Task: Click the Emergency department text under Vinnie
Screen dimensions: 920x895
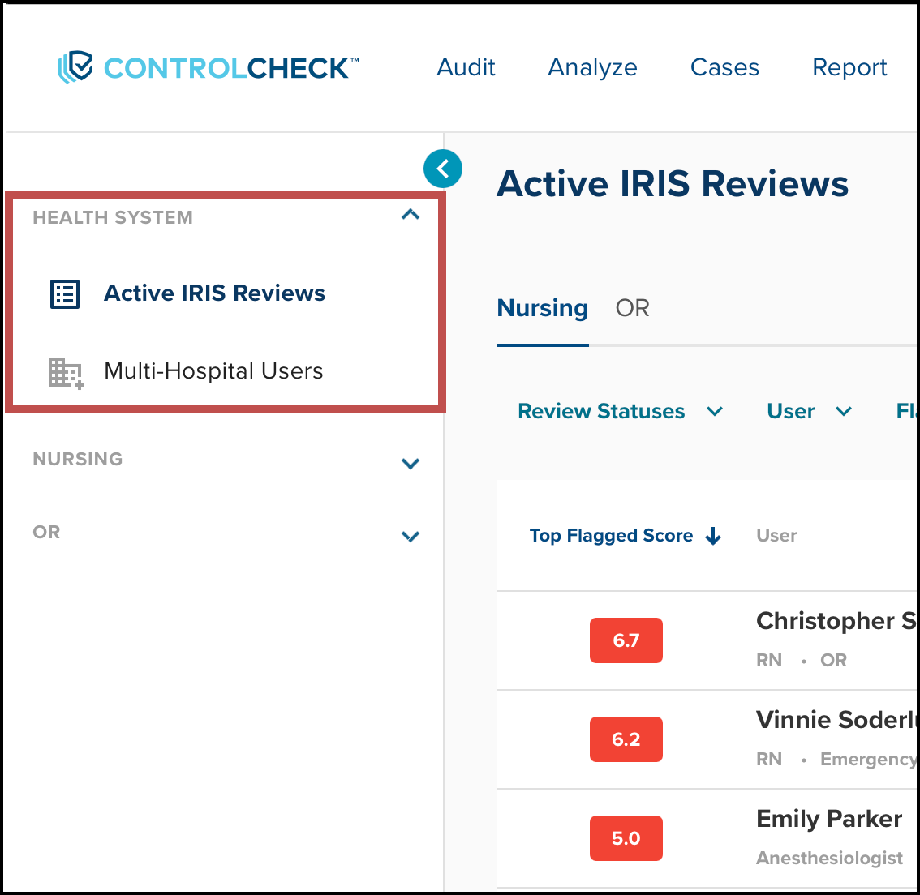Action: (868, 759)
